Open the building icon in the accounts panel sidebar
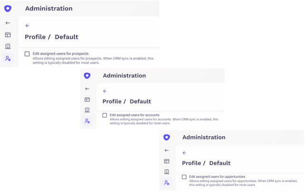 pyautogui.click(x=87, y=110)
